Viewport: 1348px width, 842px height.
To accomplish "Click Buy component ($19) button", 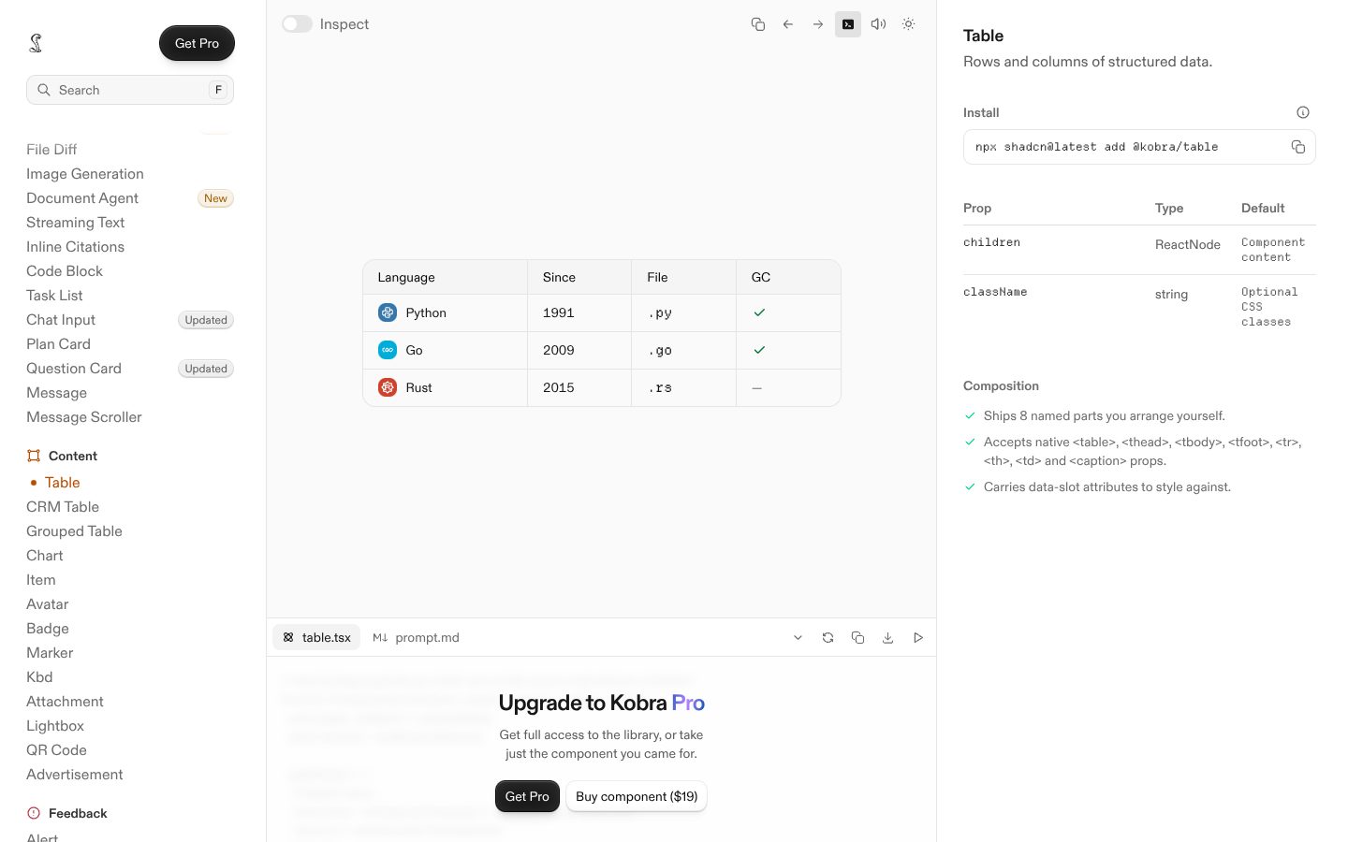I will coord(637,796).
